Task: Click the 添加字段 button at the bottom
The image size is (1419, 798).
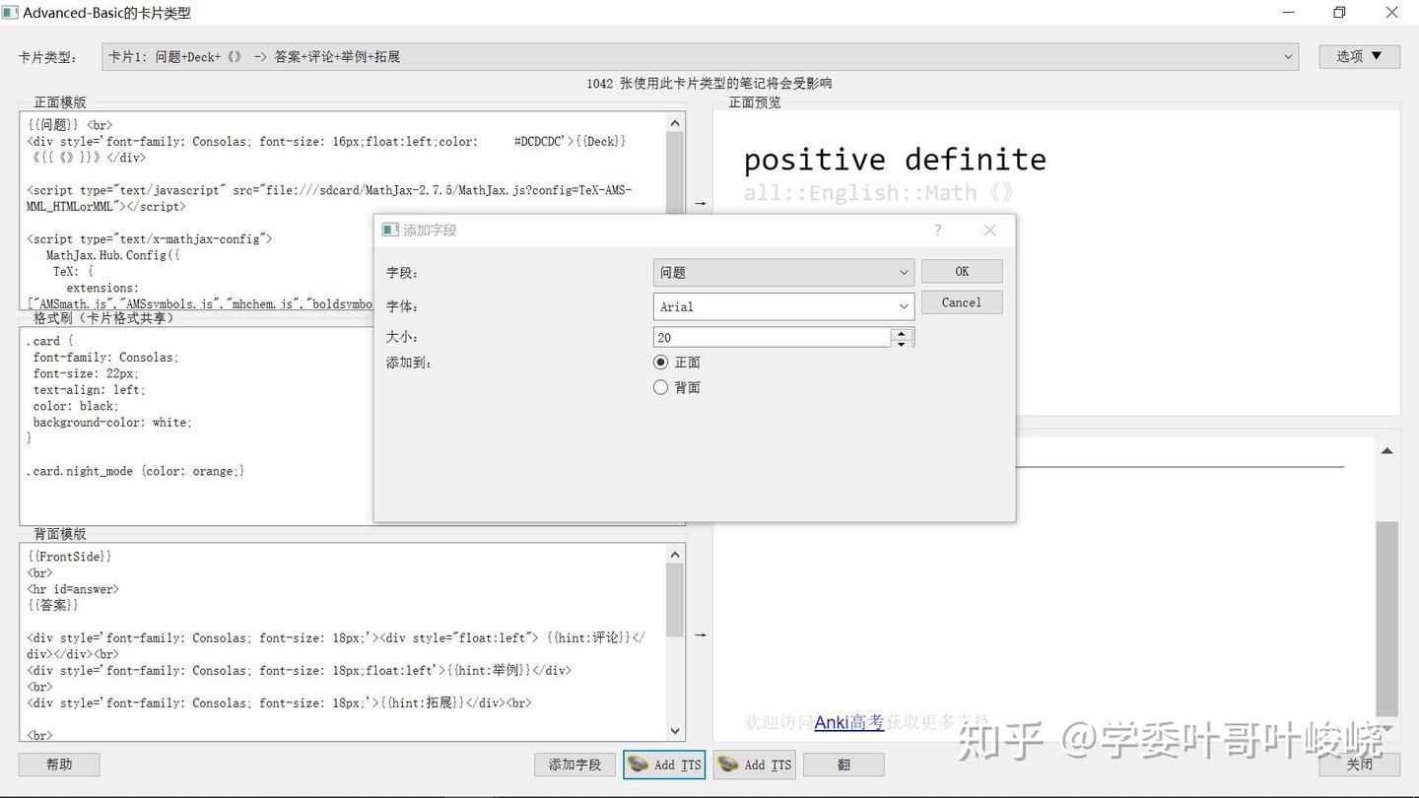Action: point(575,765)
